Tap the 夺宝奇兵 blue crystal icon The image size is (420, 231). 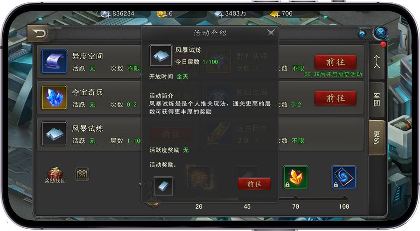(x=55, y=97)
